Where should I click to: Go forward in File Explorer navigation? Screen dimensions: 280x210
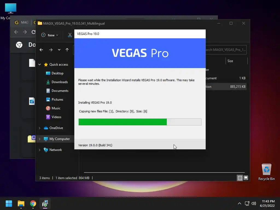point(51,50)
